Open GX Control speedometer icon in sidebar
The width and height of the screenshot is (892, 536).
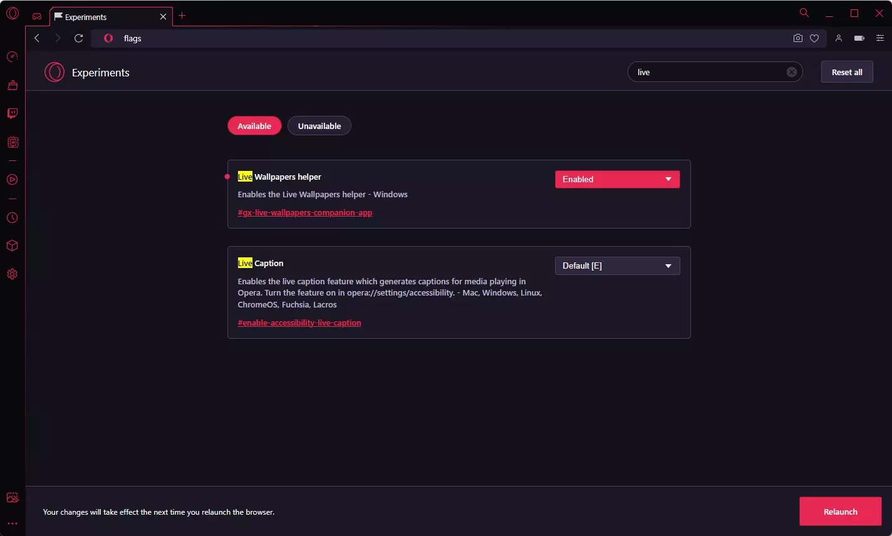click(x=12, y=57)
